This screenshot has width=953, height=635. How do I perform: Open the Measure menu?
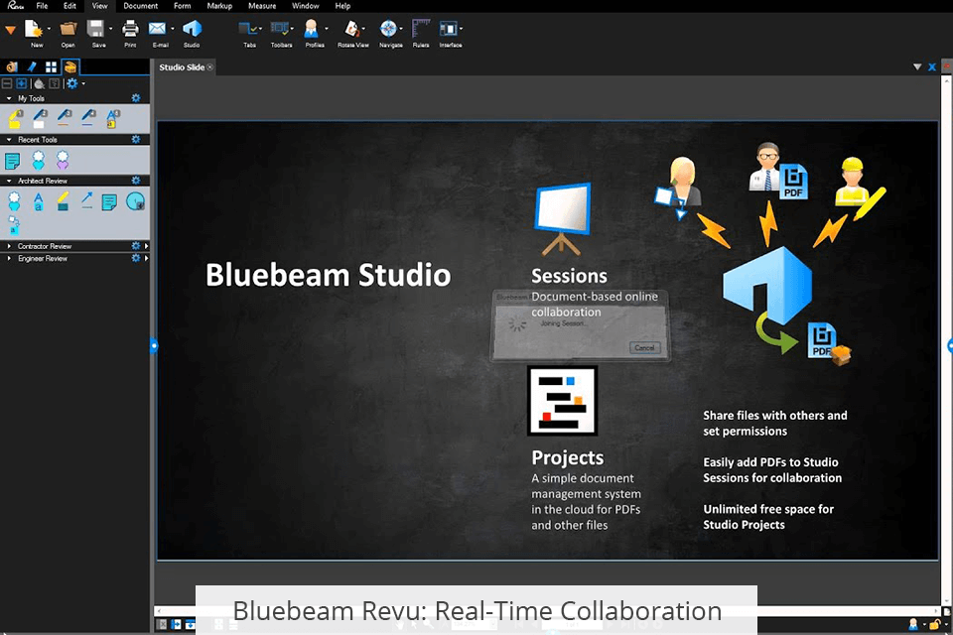click(262, 6)
